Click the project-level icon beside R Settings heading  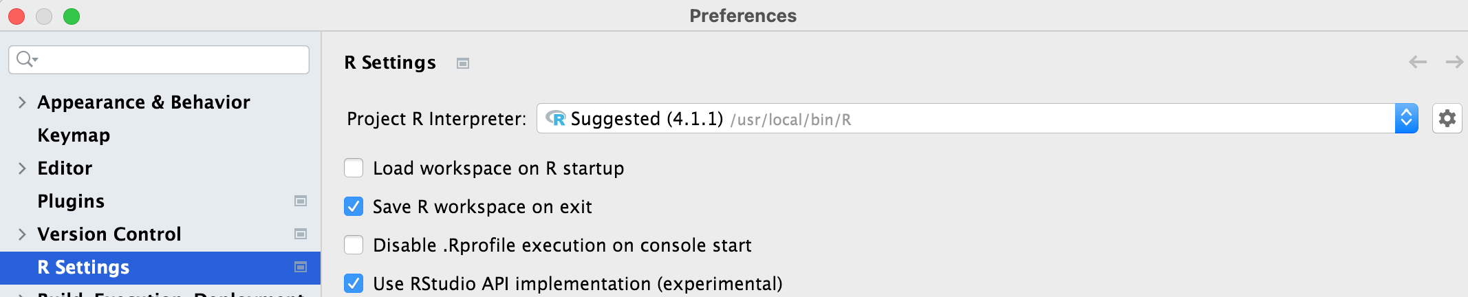463,63
